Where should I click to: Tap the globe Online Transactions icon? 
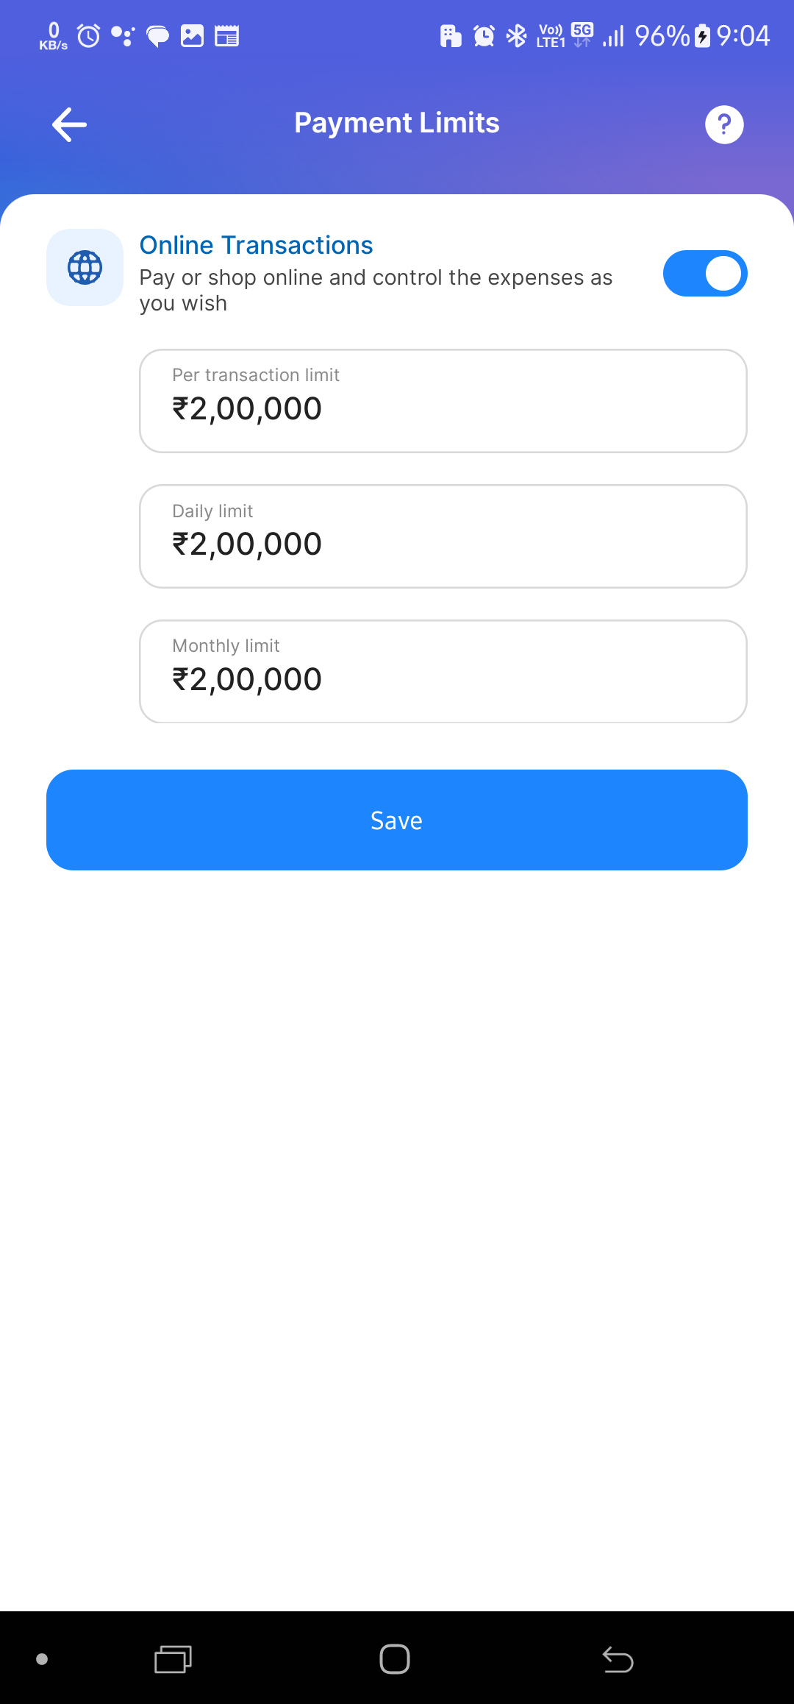click(x=85, y=267)
